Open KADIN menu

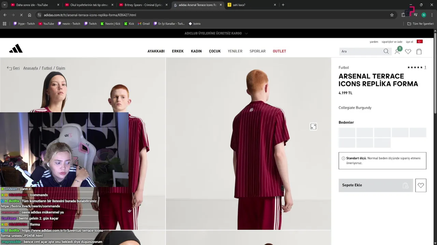point(196,51)
